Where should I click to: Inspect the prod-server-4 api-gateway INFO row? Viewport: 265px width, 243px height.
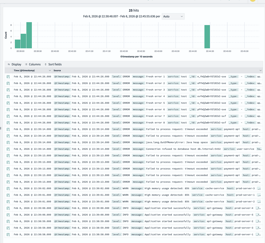point(8,208)
